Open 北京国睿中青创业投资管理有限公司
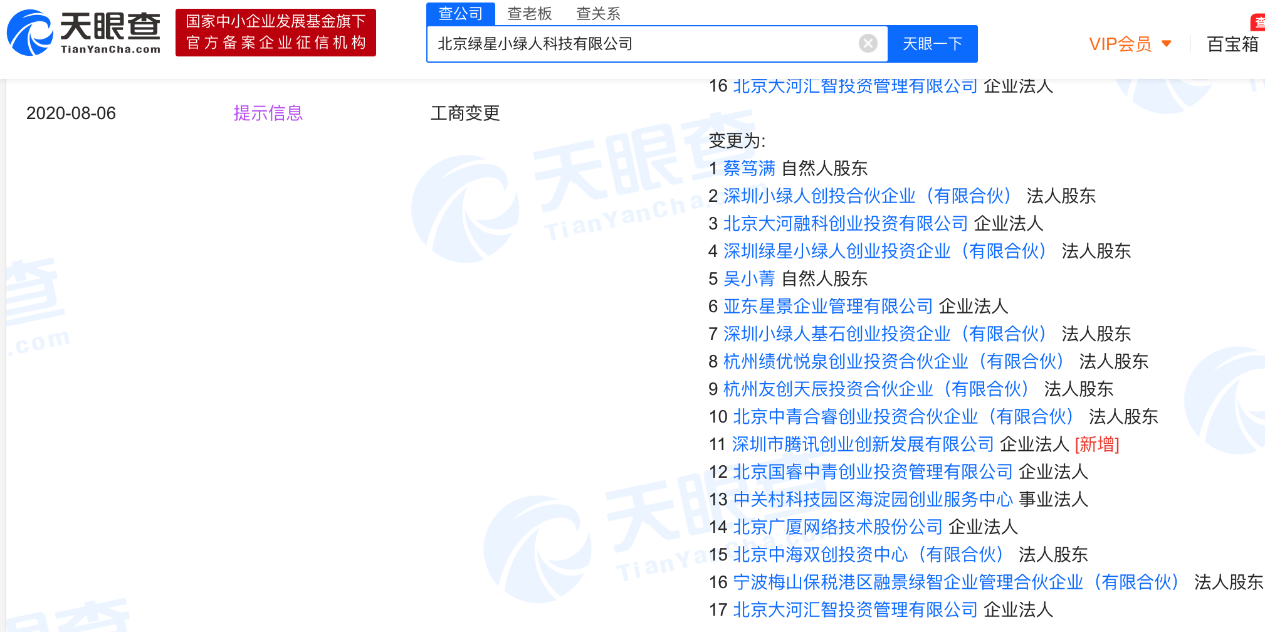The width and height of the screenshot is (1265, 632). tap(873, 471)
